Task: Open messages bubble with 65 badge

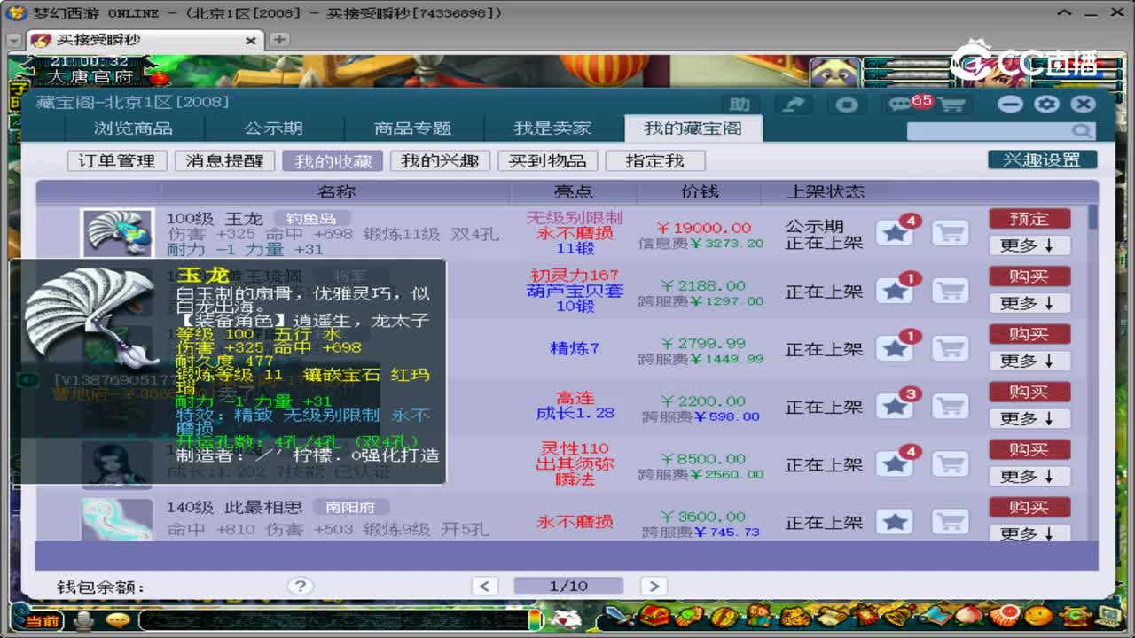Action: [x=901, y=104]
